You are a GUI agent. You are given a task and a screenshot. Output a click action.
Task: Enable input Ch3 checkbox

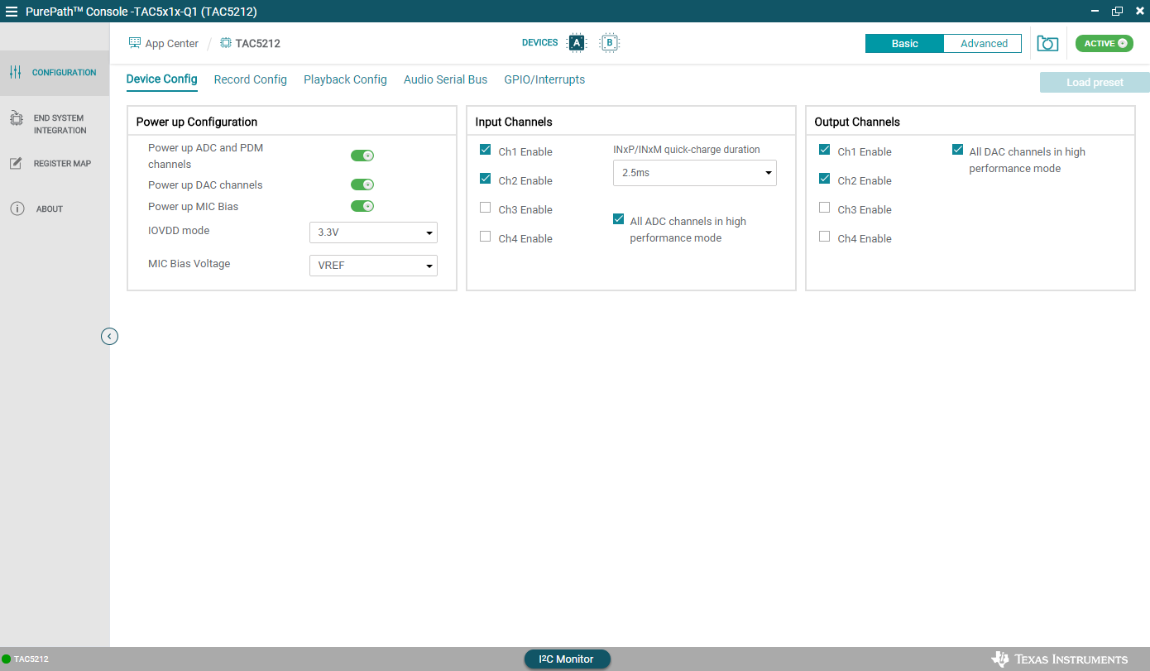coord(486,208)
